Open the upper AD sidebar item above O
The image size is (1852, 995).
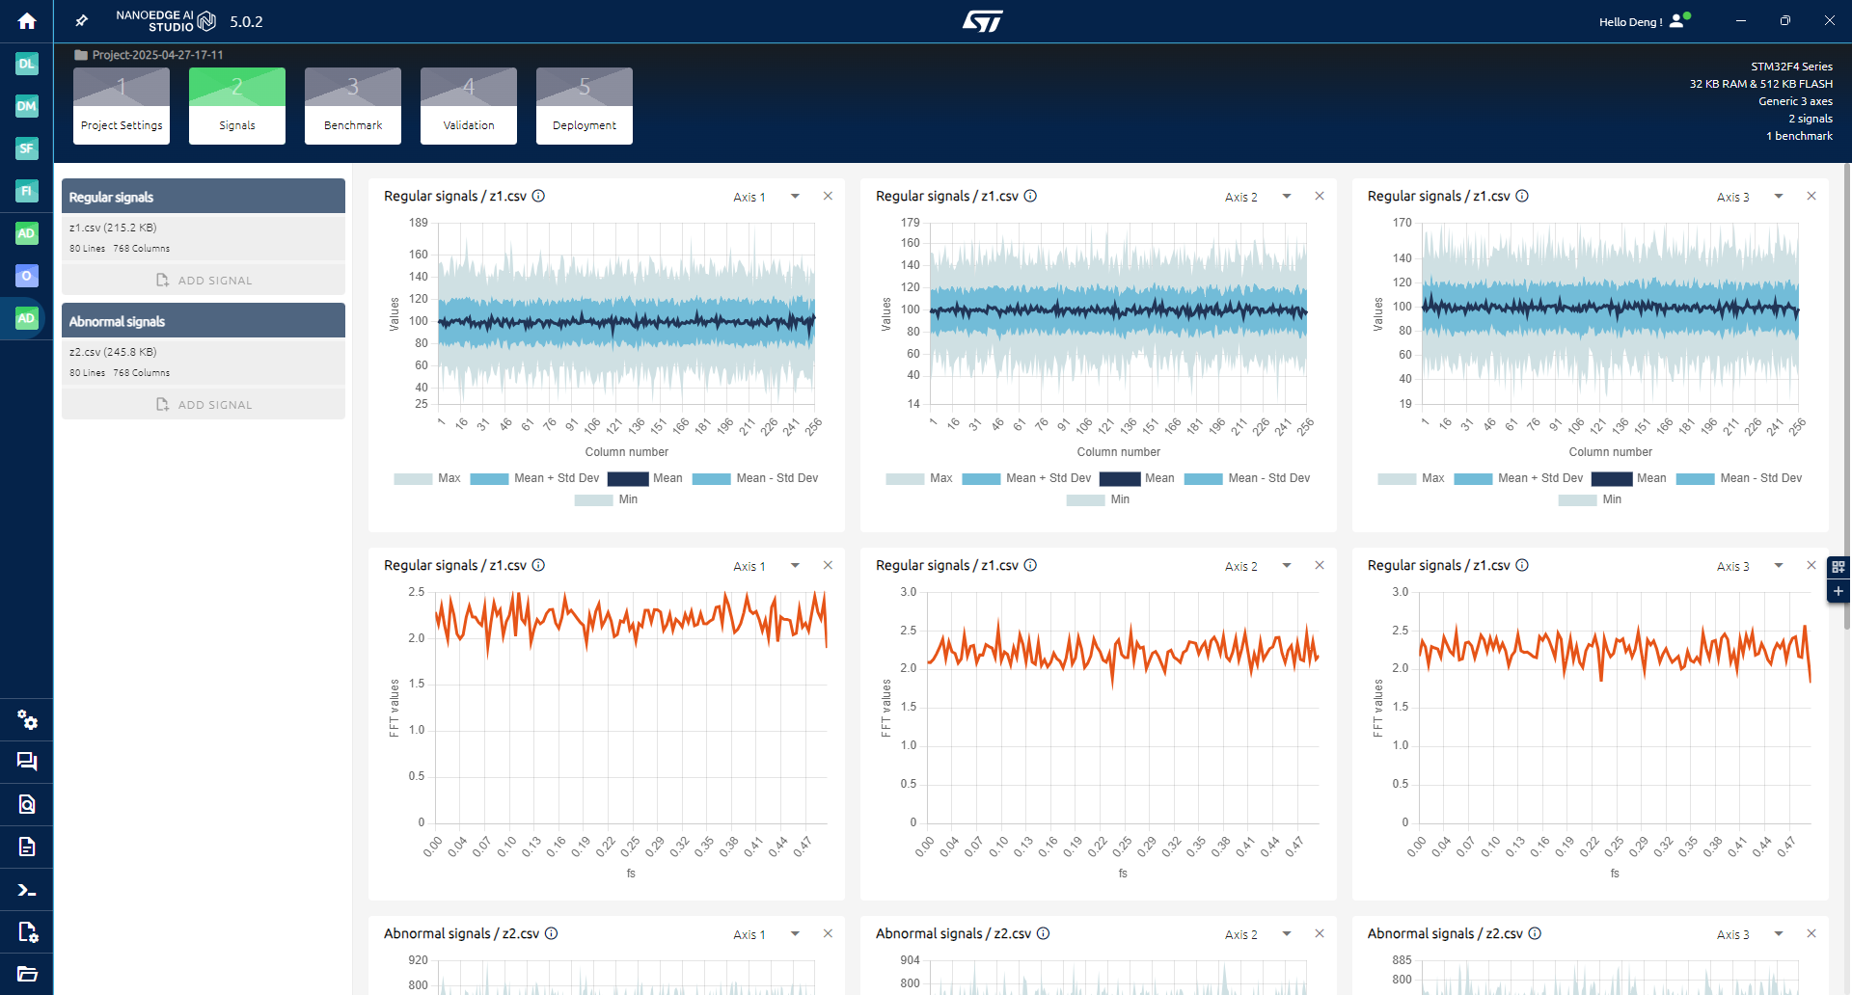27,233
